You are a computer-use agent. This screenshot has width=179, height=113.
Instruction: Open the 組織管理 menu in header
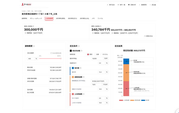[143, 5]
